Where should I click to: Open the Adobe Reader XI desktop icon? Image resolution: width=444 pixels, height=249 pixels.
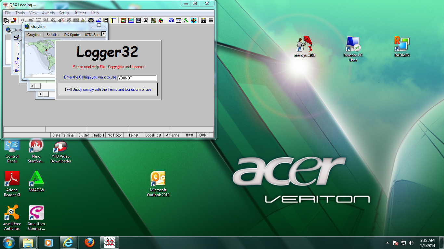(x=12, y=184)
